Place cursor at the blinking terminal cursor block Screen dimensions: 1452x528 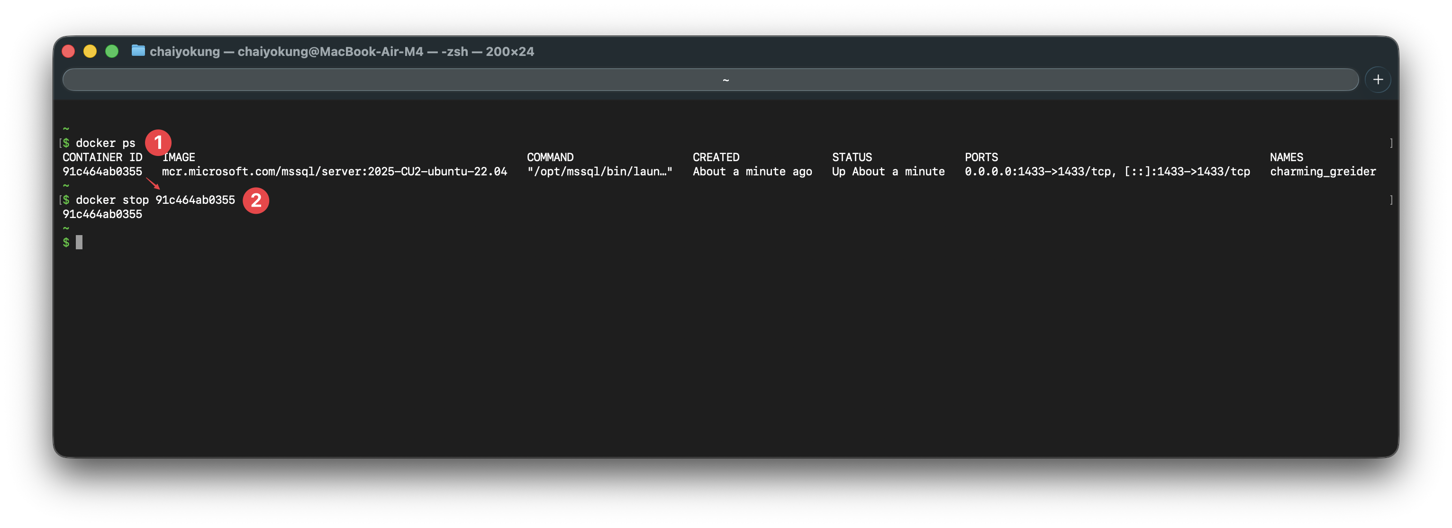click(80, 242)
